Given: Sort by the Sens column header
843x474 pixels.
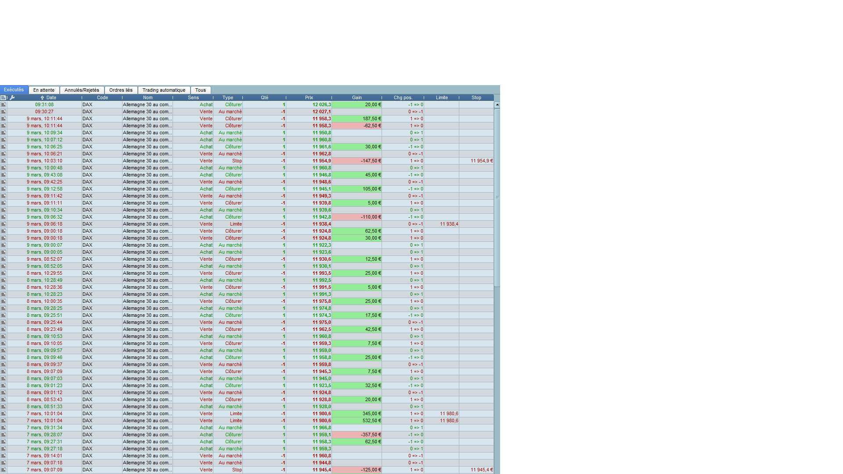Looking at the screenshot, I should coord(193,98).
